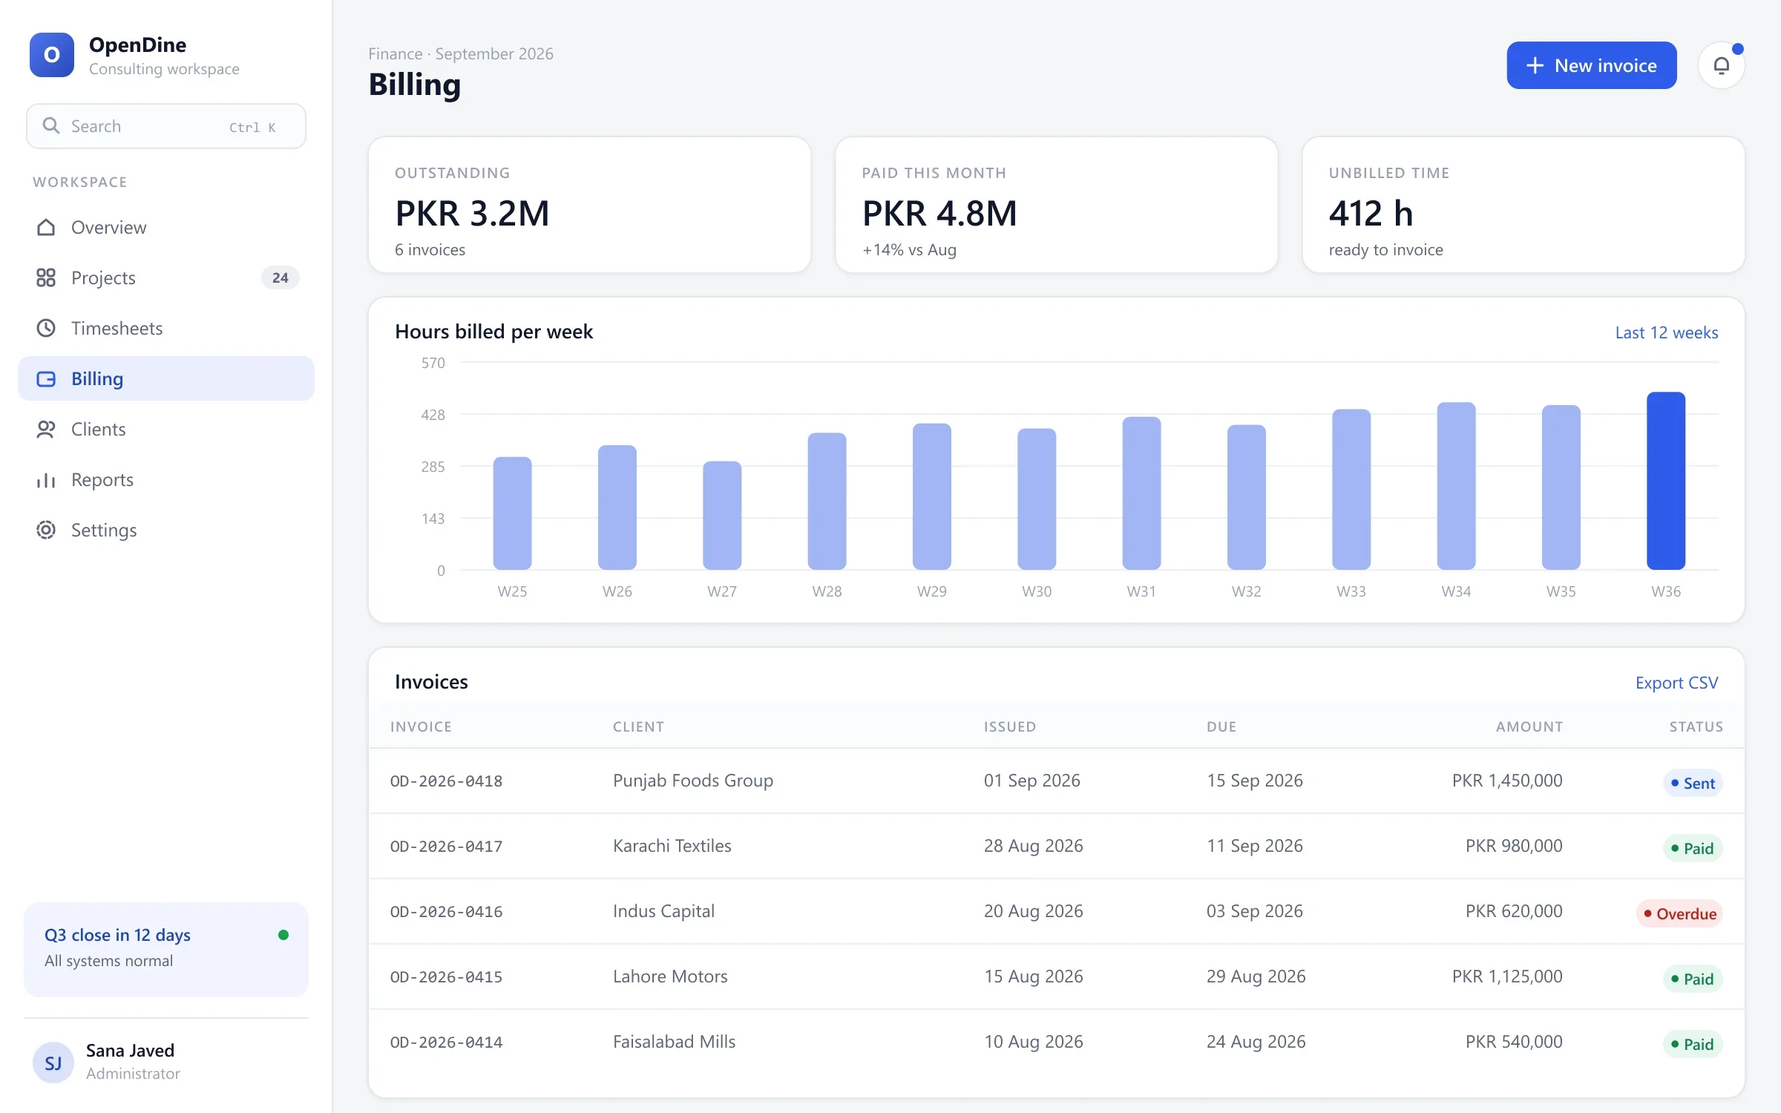Click invoice OD-2026-0415

(447, 976)
